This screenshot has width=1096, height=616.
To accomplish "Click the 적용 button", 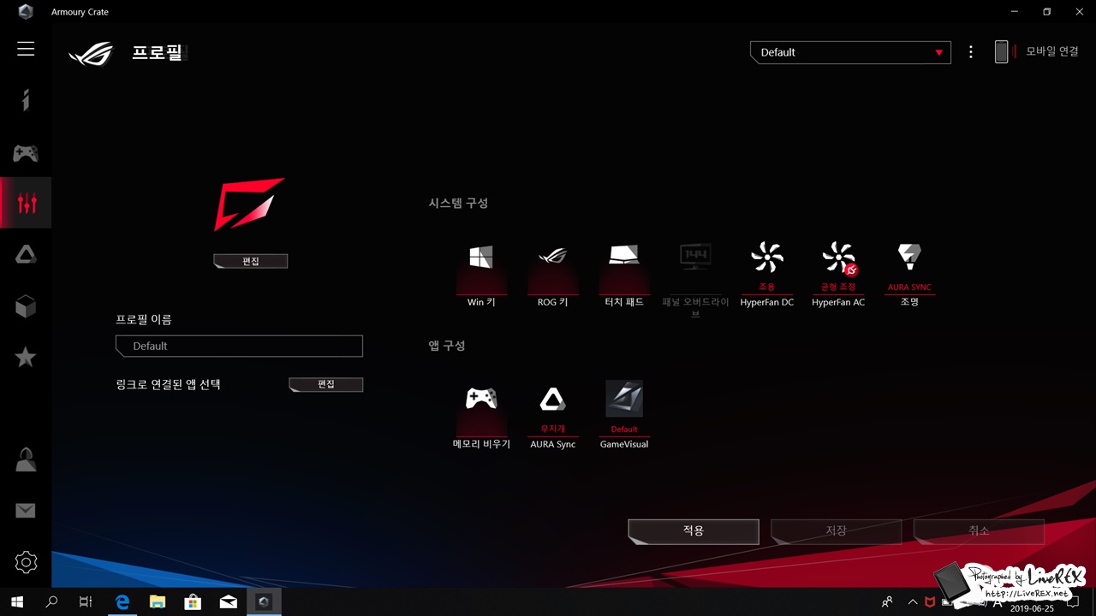I will tap(694, 531).
